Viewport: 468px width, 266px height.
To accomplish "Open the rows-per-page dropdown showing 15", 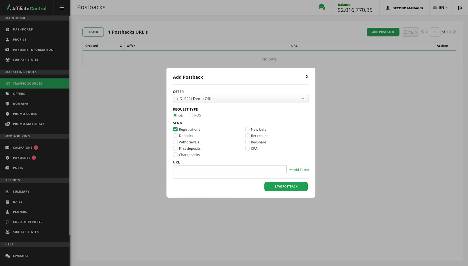I will (x=410, y=32).
